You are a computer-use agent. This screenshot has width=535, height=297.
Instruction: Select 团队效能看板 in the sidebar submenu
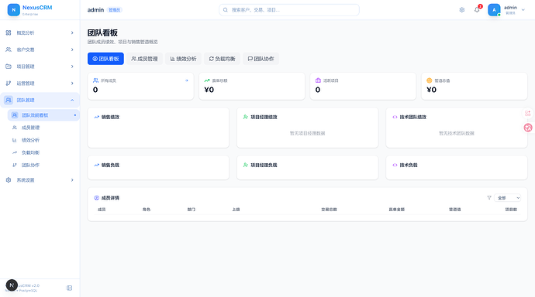[43, 115]
